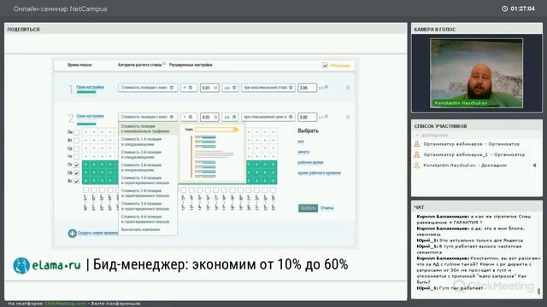Viewport: 547px width, 307px height.
Task: Uncheck the Пт day checkbox
Action: click(x=76, y=165)
